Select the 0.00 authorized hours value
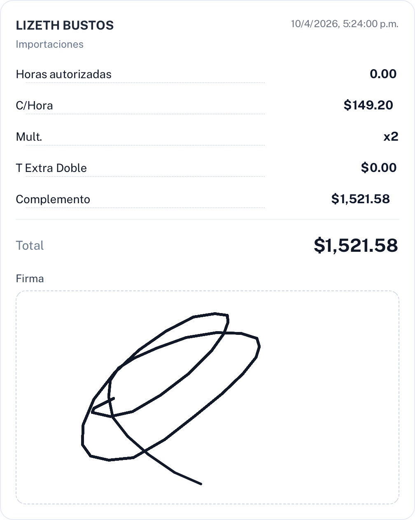This screenshot has width=415, height=520. tap(383, 74)
